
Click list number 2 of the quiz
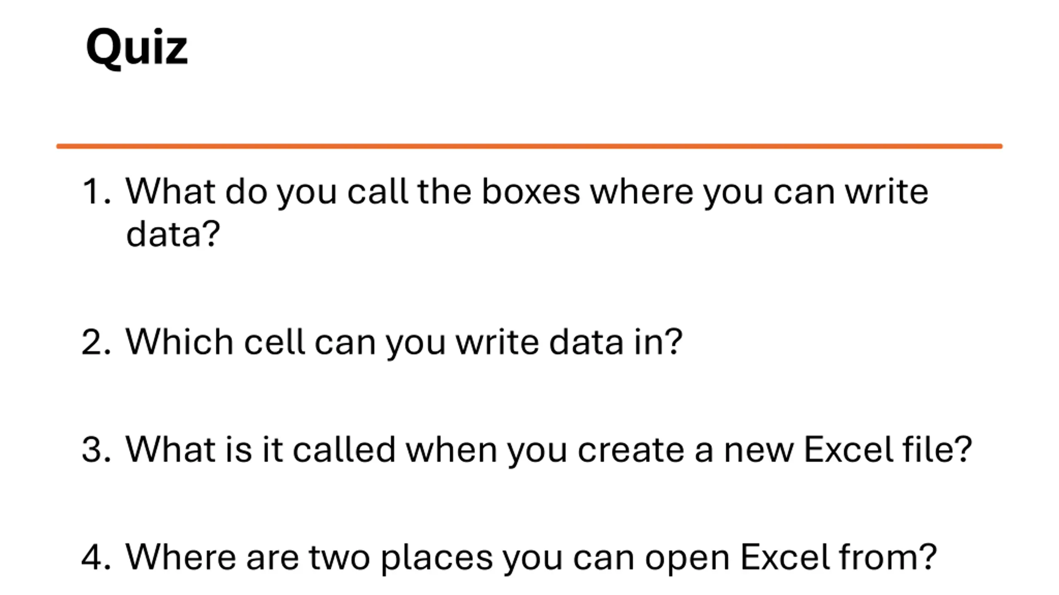tap(96, 342)
